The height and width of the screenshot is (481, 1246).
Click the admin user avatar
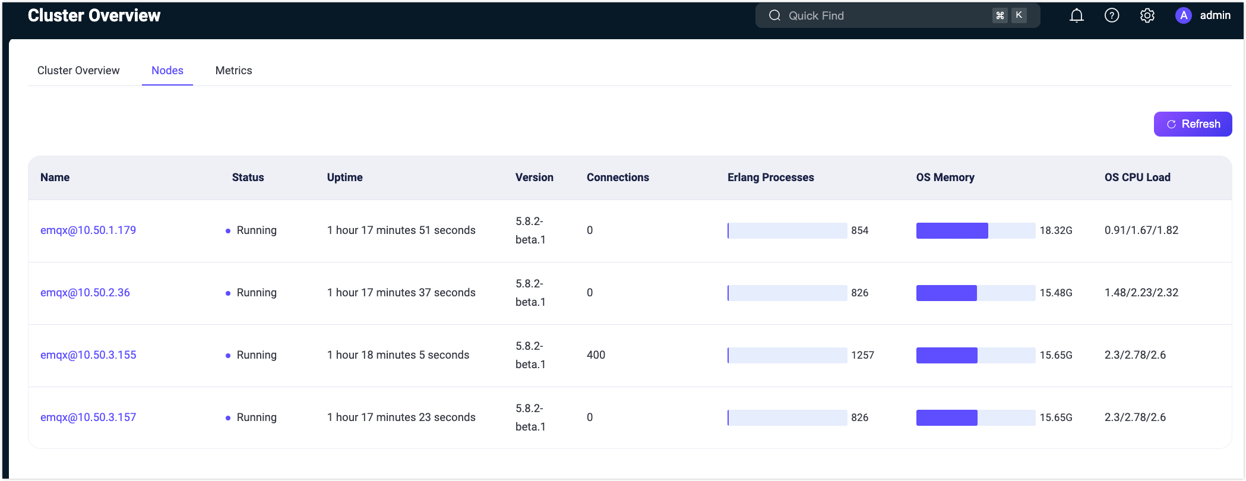[x=1183, y=16]
